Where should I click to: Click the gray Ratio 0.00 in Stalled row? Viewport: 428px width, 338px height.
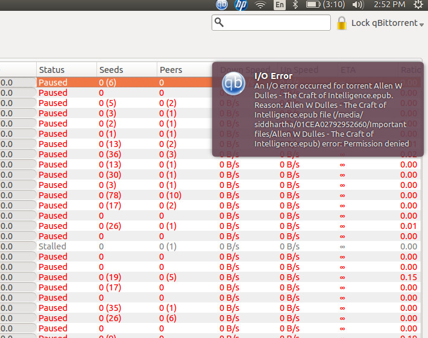click(409, 246)
